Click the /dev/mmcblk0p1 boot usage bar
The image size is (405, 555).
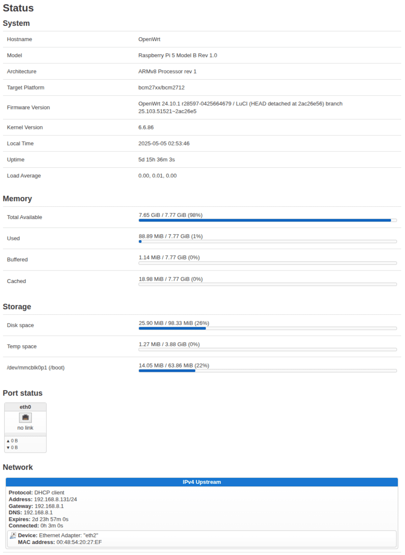pyautogui.click(x=268, y=371)
